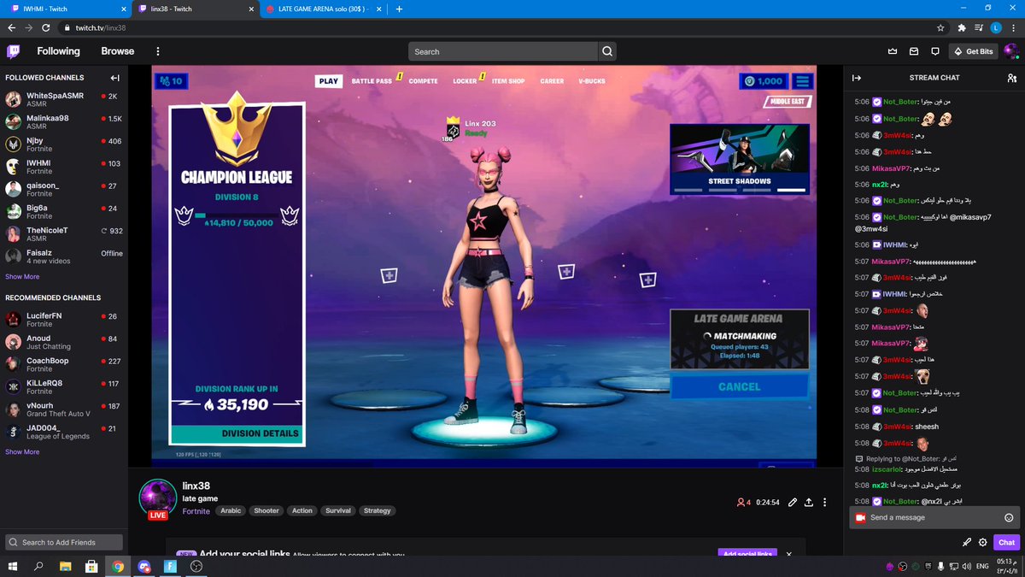Click the Cancel matchmaking button in stream
1025x577 pixels.
pyautogui.click(x=739, y=386)
